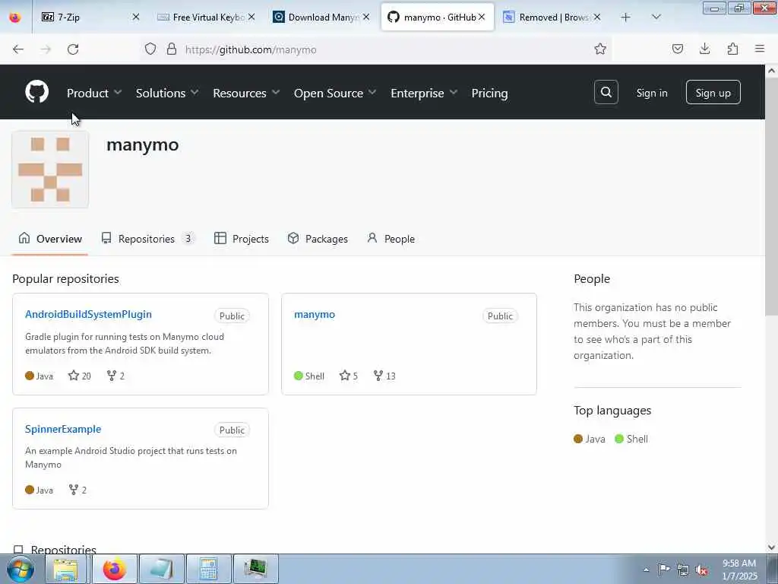The image size is (778, 584).
Task: Click the Sign up button
Action: (713, 92)
